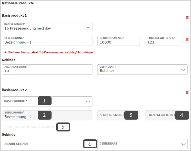The height and width of the screenshot is (151, 191).
Task: Click trash icon beside Einzelgewicht 123 row
Action: [x=187, y=39]
